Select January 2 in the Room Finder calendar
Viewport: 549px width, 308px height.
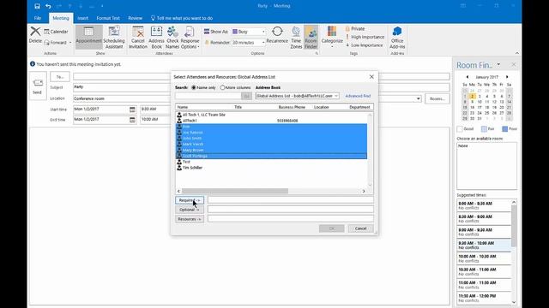click(x=472, y=96)
